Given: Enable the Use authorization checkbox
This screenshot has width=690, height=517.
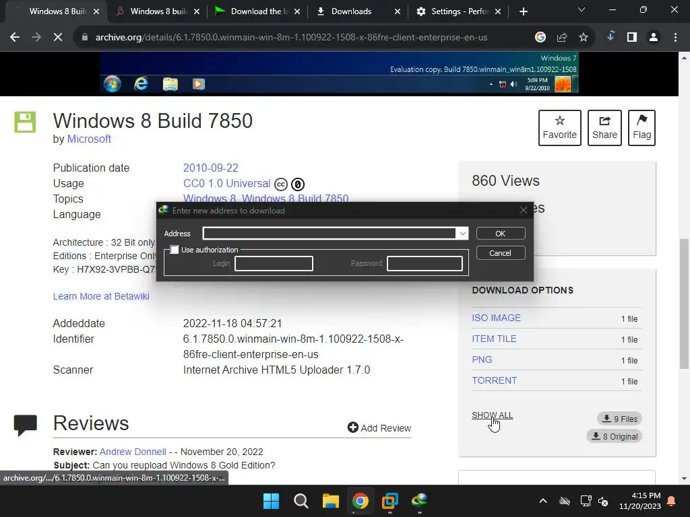Looking at the screenshot, I should coord(175,250).
